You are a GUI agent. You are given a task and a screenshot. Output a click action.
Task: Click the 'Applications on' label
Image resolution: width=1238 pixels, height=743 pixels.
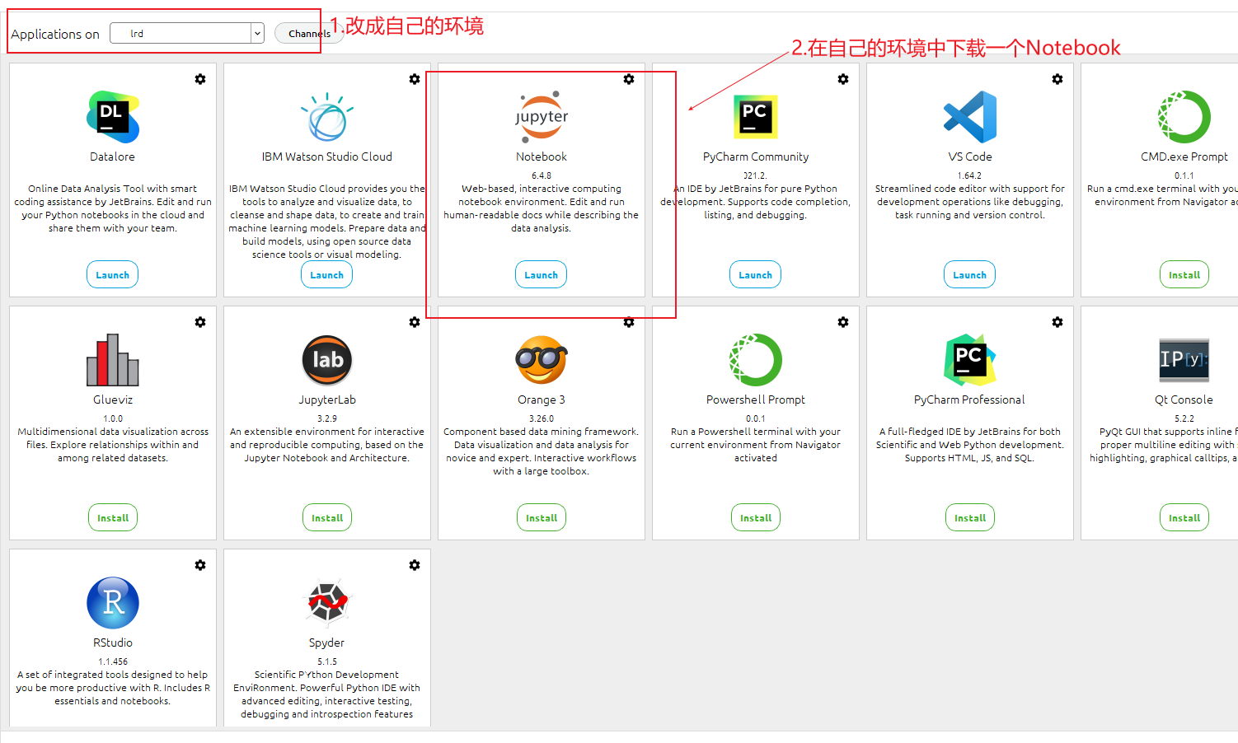[55, 34]
